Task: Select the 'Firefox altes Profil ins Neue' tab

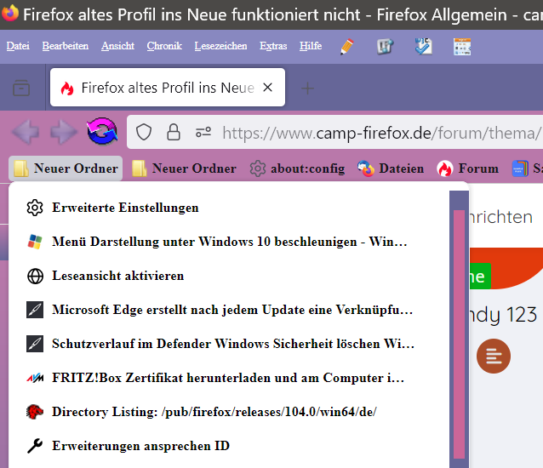Action: point(168,88)
